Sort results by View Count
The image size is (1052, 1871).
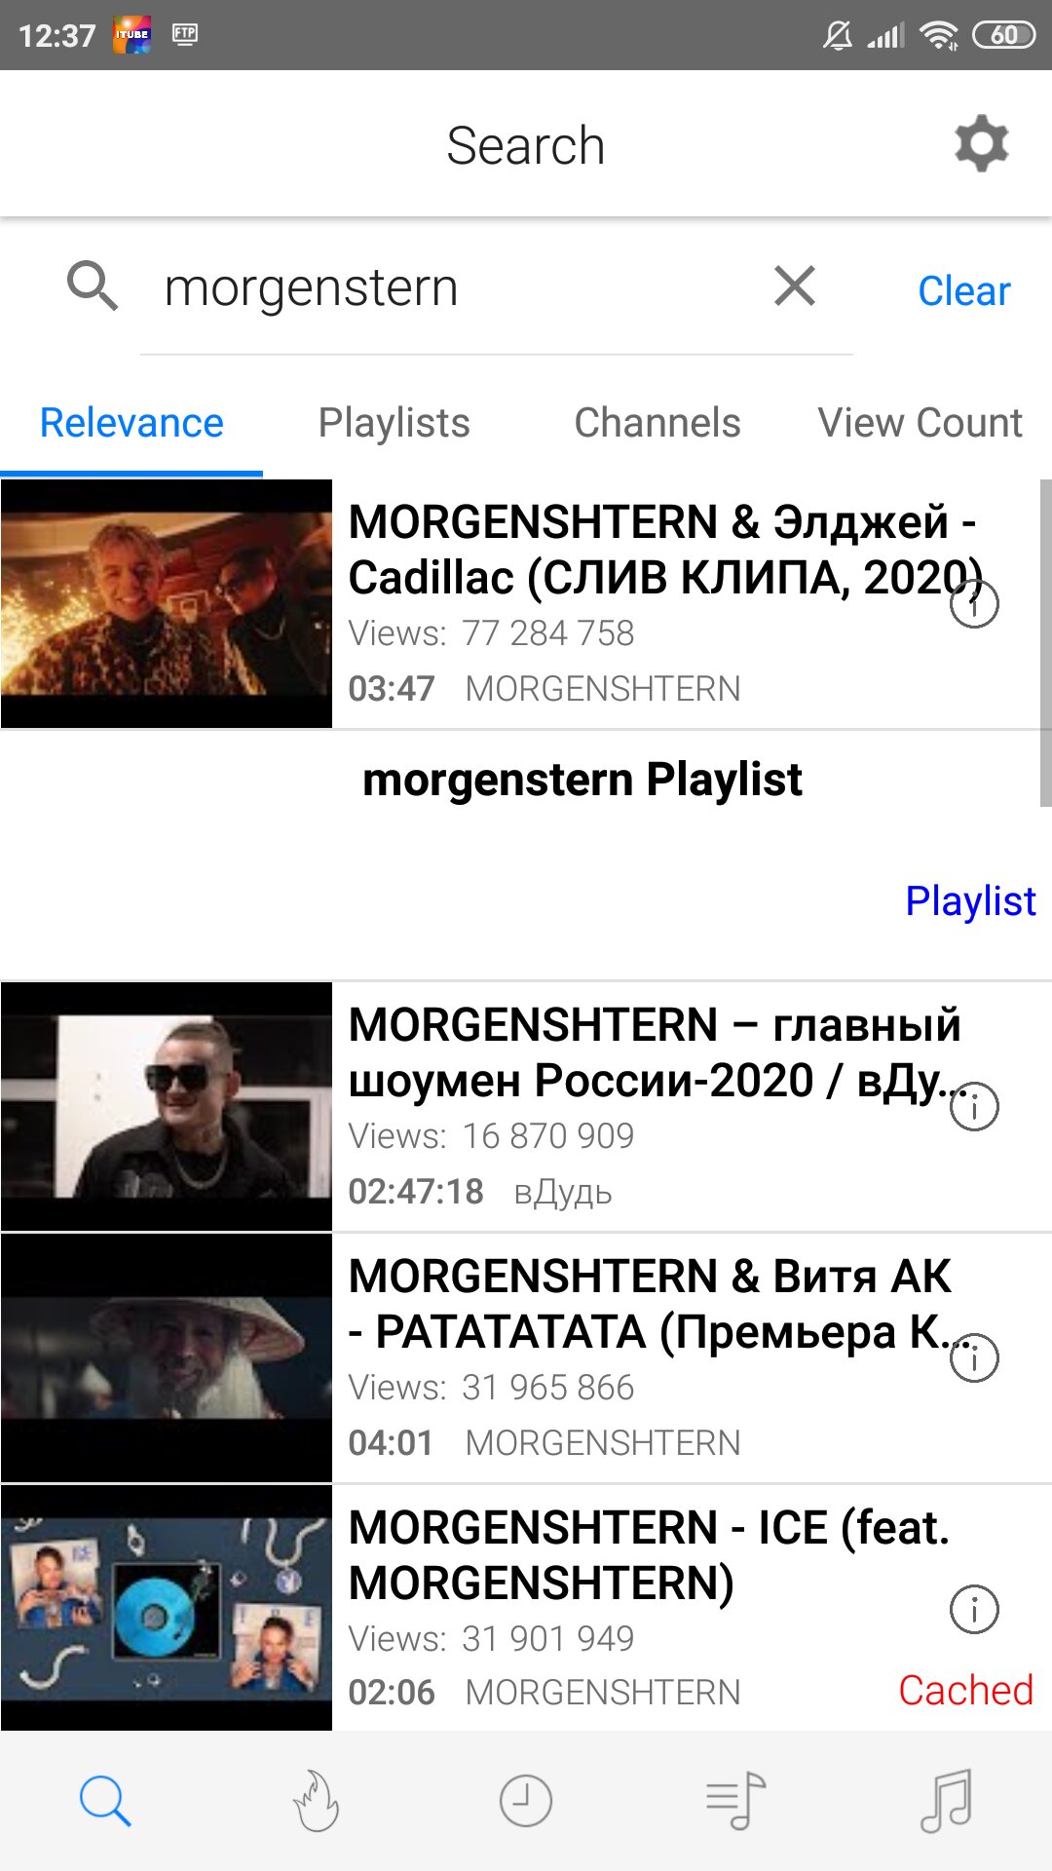(x=920, y=423)
